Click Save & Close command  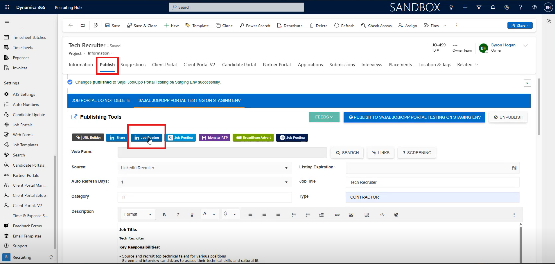[142, 26]
